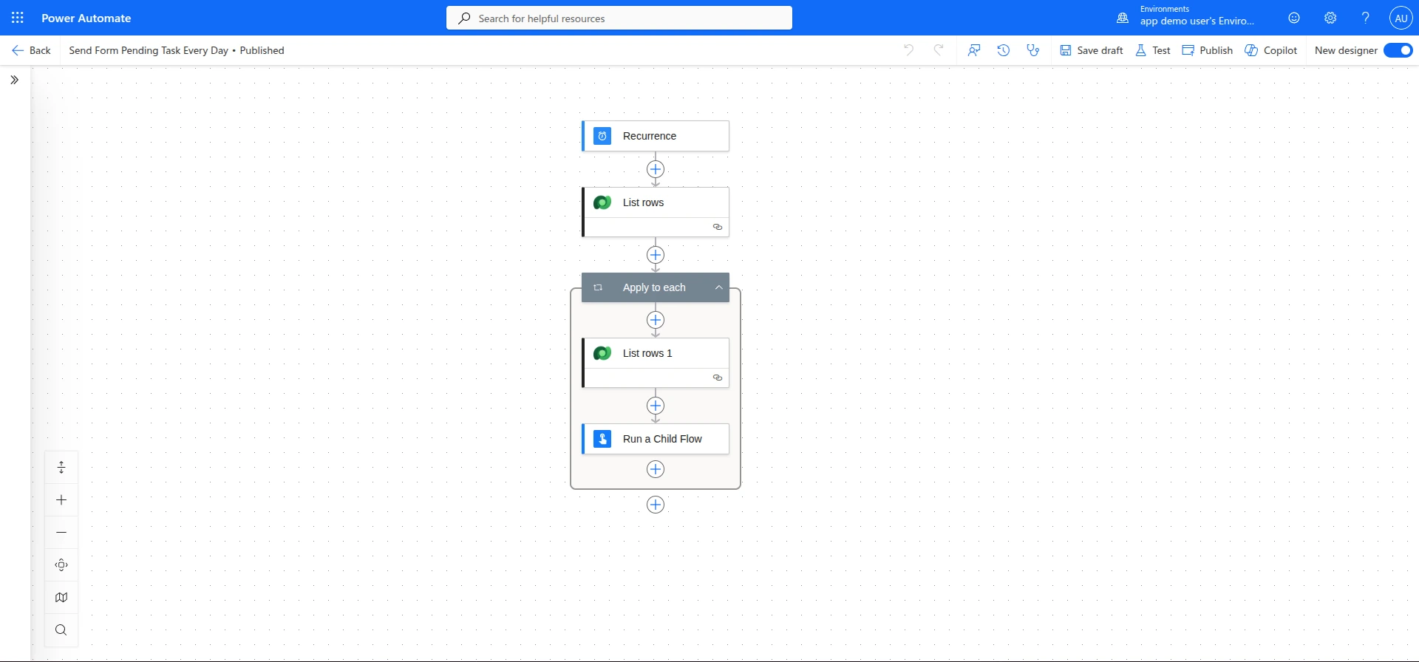
Task: Select the Recurrence trigger card
Action: [656, 136]
